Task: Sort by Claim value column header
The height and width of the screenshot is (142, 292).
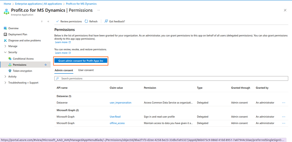Action: [x=116, y=88]
